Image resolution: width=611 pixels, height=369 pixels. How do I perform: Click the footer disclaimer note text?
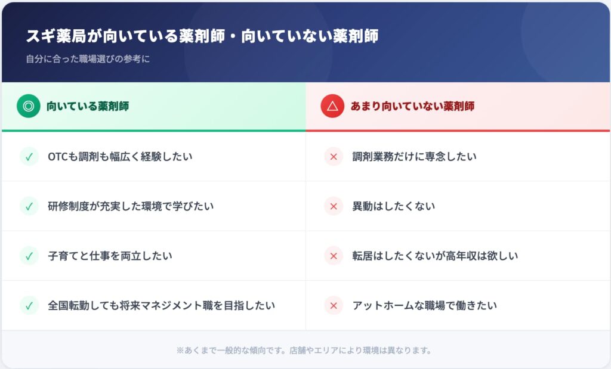pos(304,351)
